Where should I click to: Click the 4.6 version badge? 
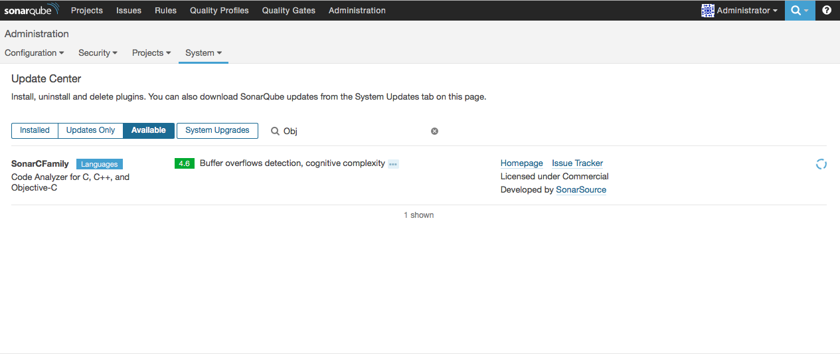(185, 163)
